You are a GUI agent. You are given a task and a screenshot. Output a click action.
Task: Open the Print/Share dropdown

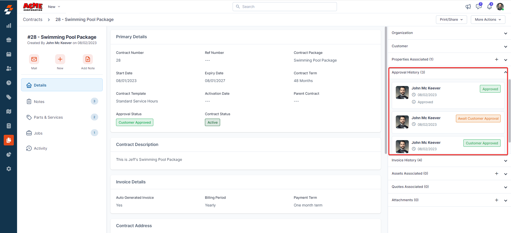(x=451, y=20)
